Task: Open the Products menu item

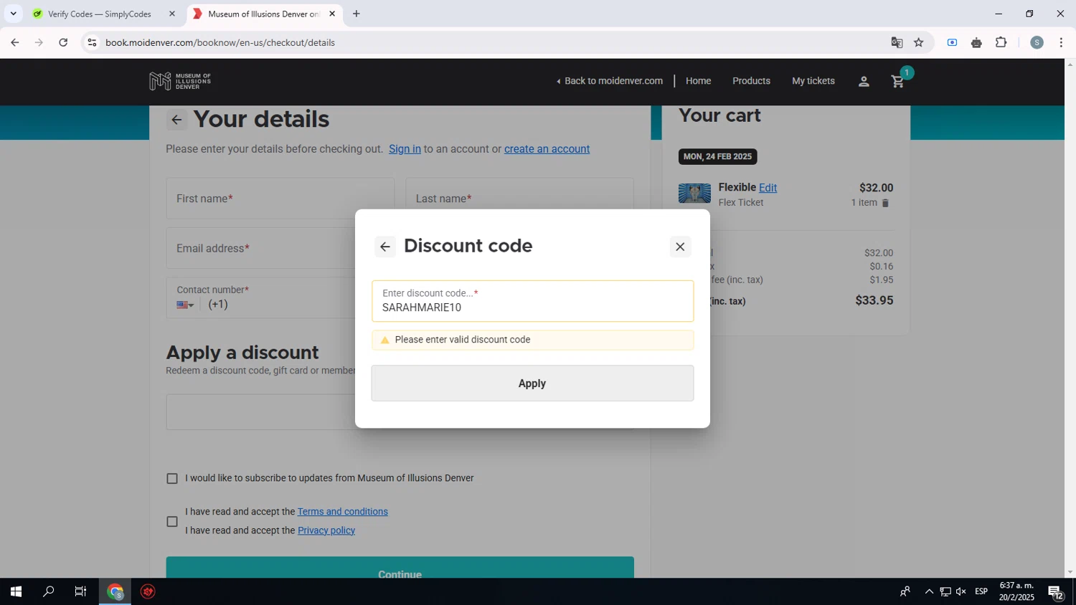Action: click(751, 81)
